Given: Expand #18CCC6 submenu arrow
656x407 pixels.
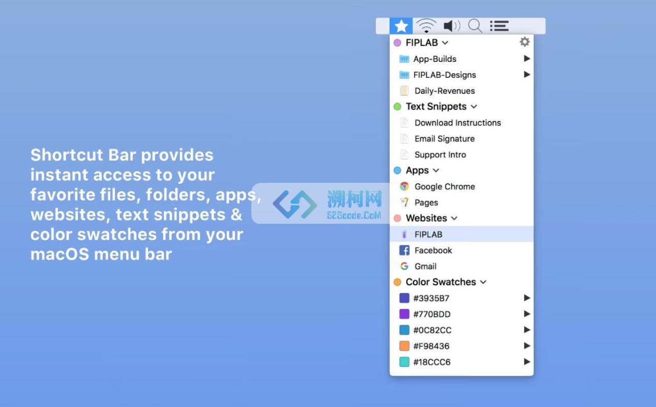Looking at the screenshot, I should (x=527, y=361).
